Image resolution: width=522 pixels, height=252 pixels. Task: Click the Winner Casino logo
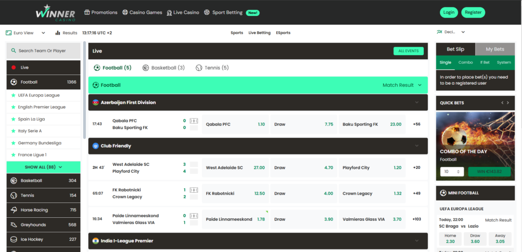coord(55,12)
